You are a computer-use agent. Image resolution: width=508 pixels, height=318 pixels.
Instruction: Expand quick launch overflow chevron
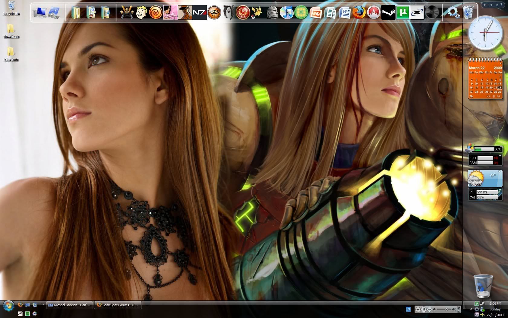click(x=42, y=304)
